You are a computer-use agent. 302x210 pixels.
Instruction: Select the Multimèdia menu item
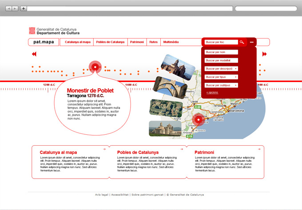pos(171,42)
